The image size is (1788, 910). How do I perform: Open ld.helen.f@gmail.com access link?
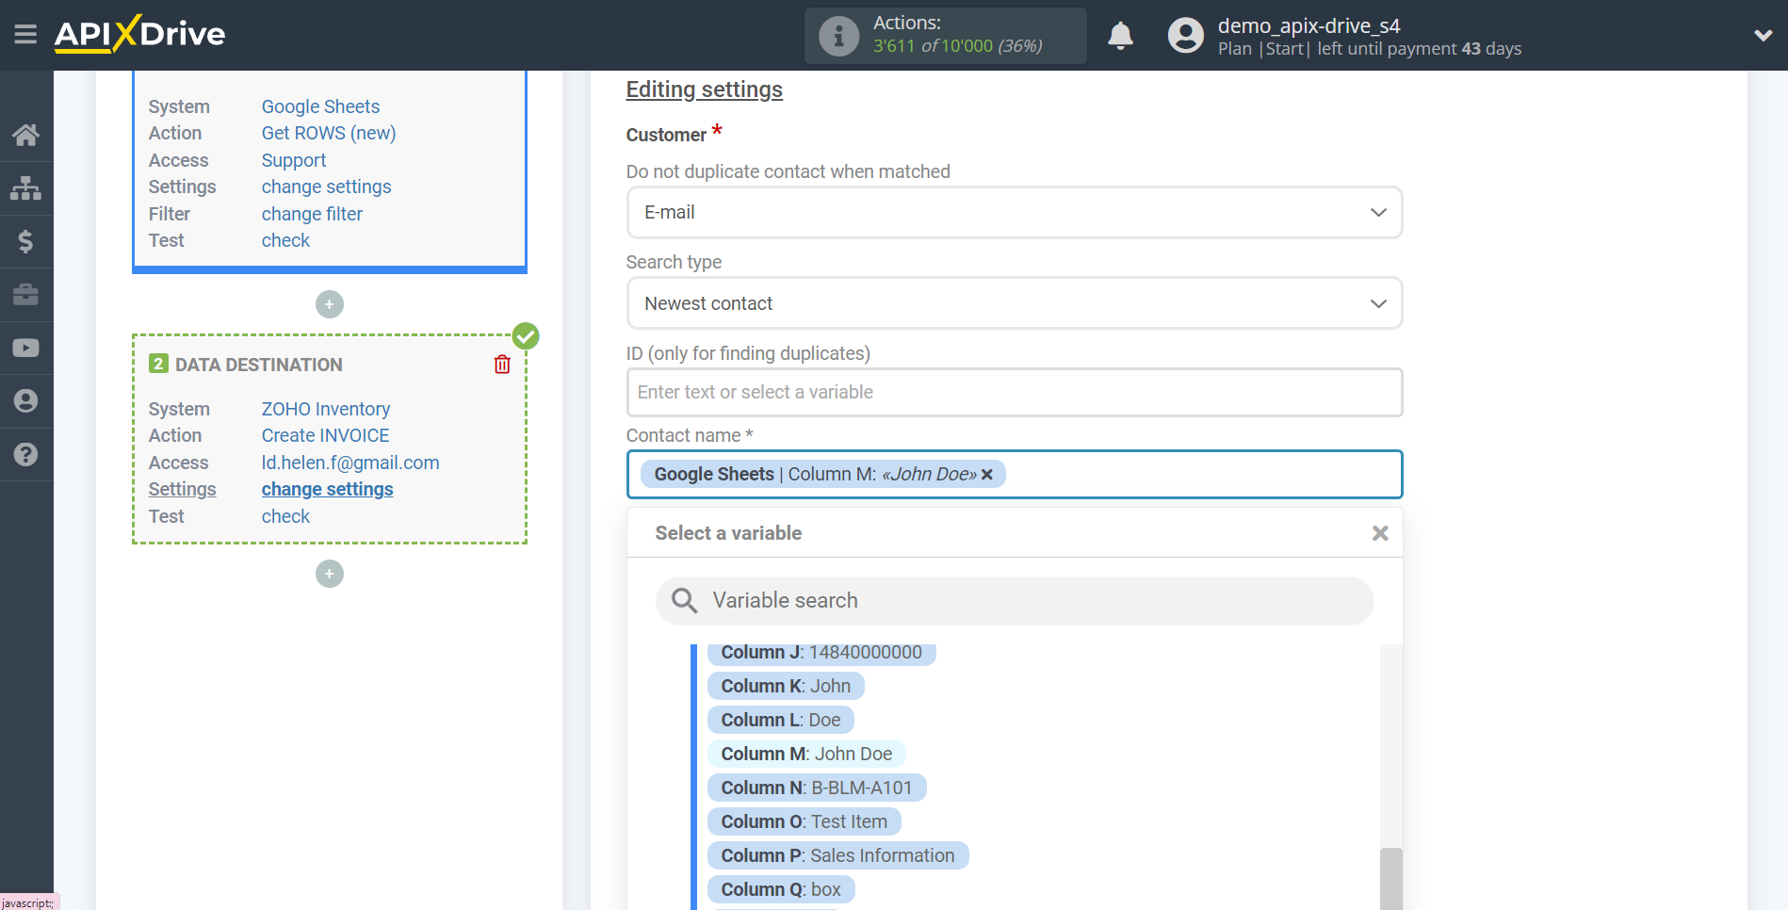(350, 463)
